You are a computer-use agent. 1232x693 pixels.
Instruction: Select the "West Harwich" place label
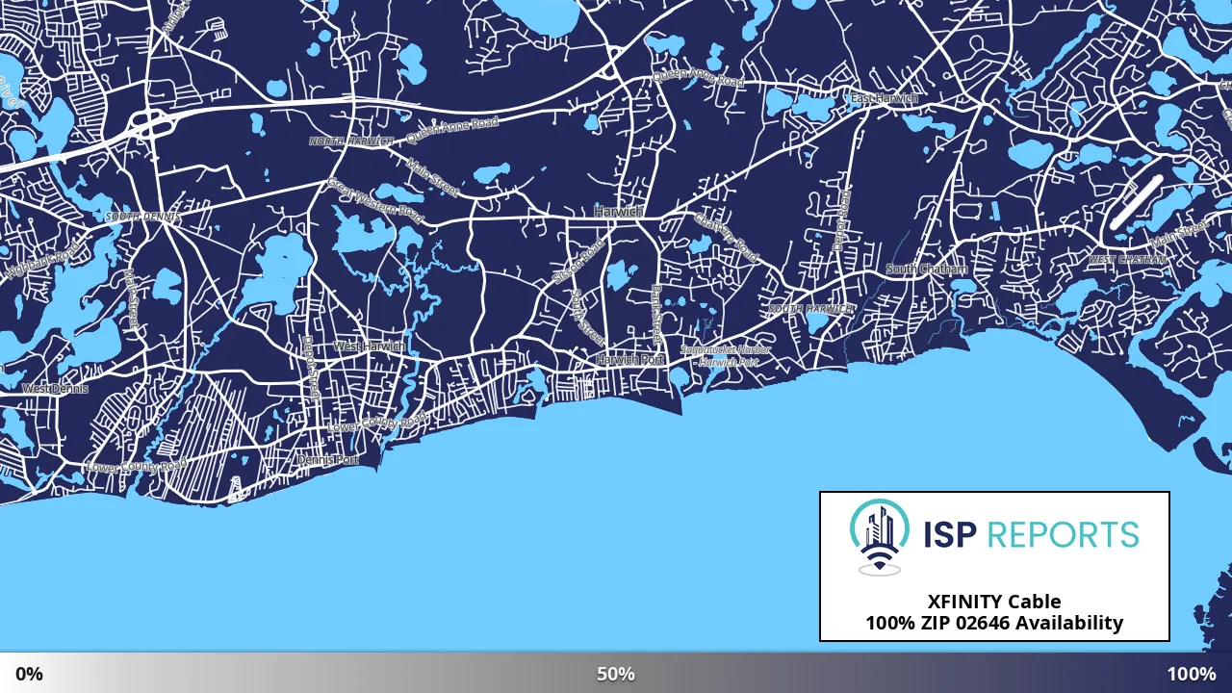(370, 346)
